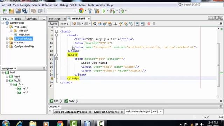
Task: Click the Save All toolbar icon
Action: coord(25,11)
